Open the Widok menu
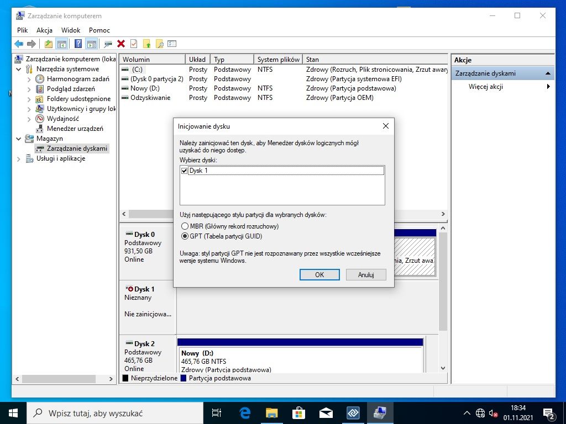 [x=71, y=30]
